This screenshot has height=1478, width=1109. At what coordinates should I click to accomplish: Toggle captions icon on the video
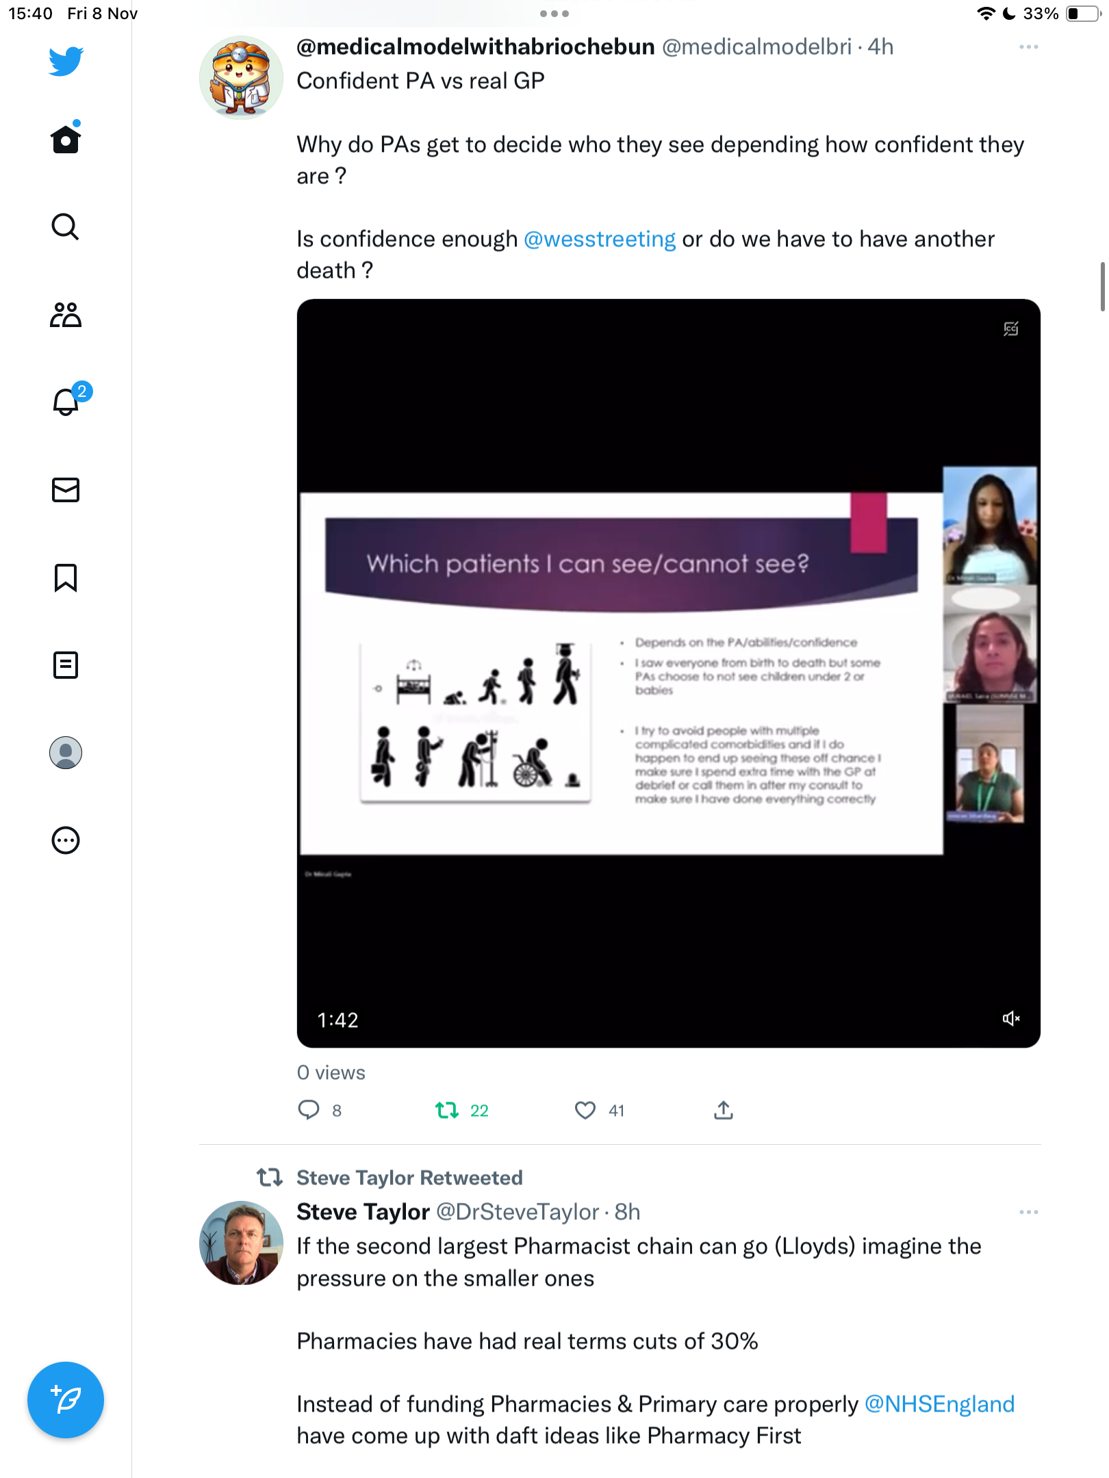coord(1011,329)
